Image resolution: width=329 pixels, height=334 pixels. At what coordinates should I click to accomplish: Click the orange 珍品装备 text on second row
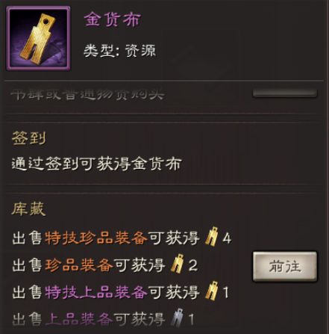(x=79, y=265)
